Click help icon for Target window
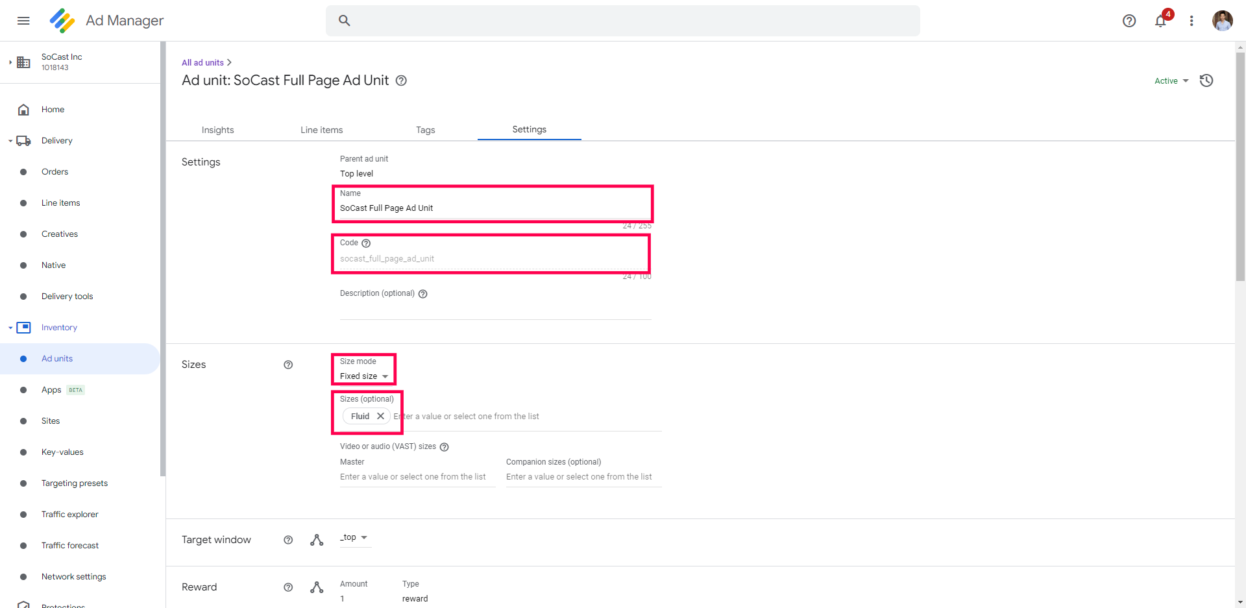Viewport: 1246px width, 608px height. pyautogui.click(x=288, y=540)
